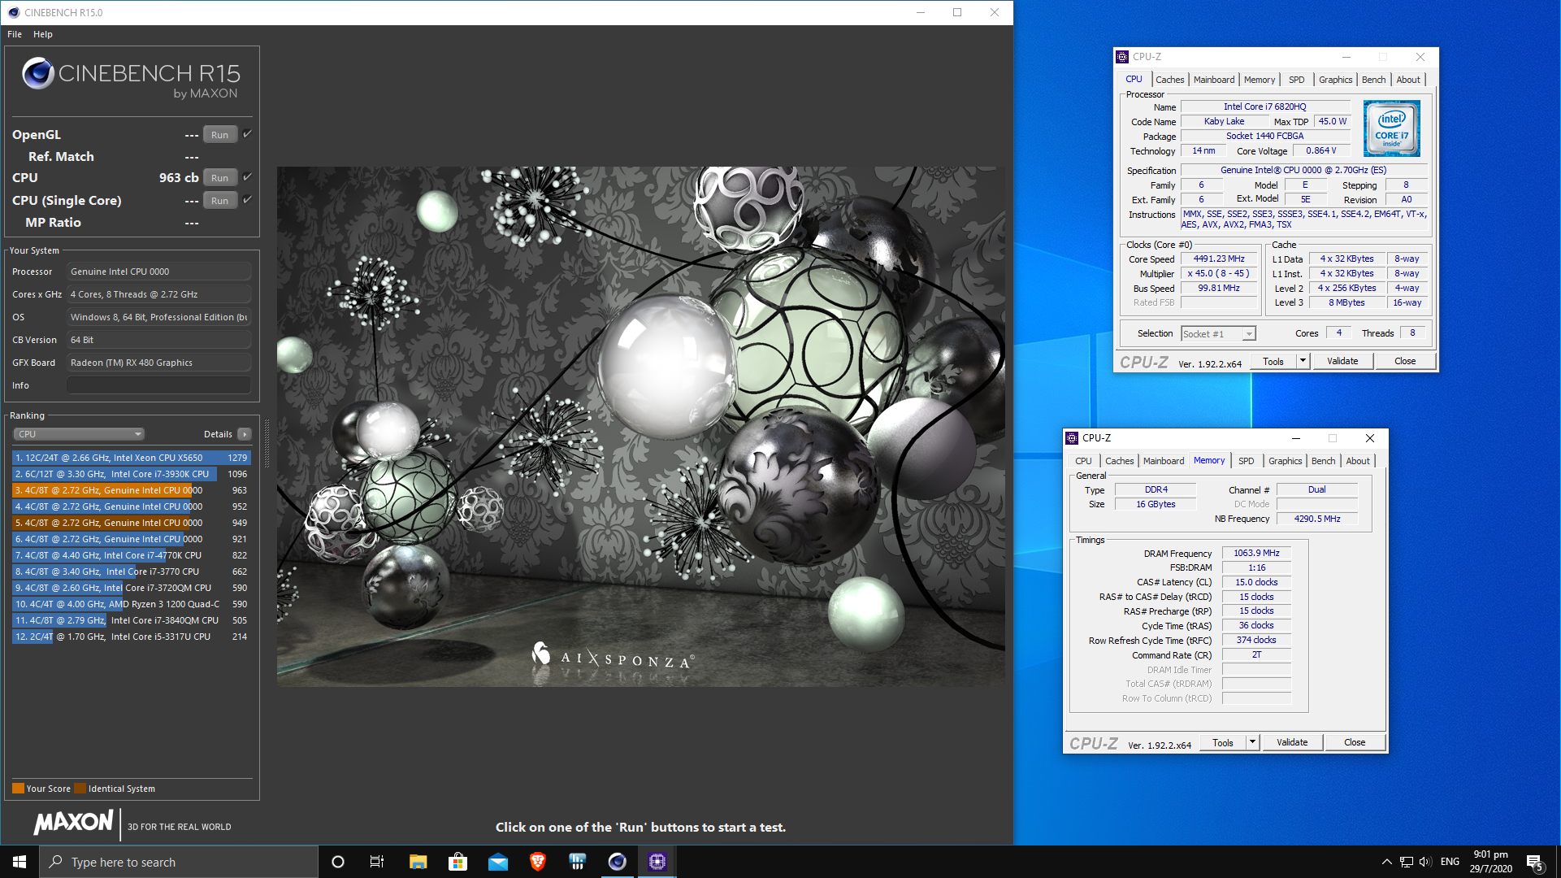Click the MAXON logo at bottom
Image resolution: width=1561 pixels, height=878 pixels.
(x=73, y=822)
